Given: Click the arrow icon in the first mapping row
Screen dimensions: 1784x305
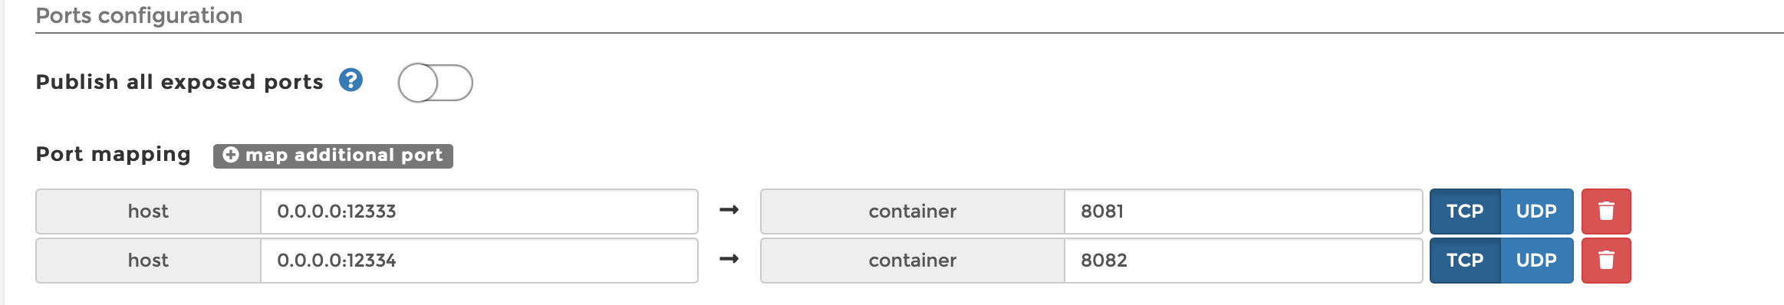Looking at the screenshot, I should (729, 210).
